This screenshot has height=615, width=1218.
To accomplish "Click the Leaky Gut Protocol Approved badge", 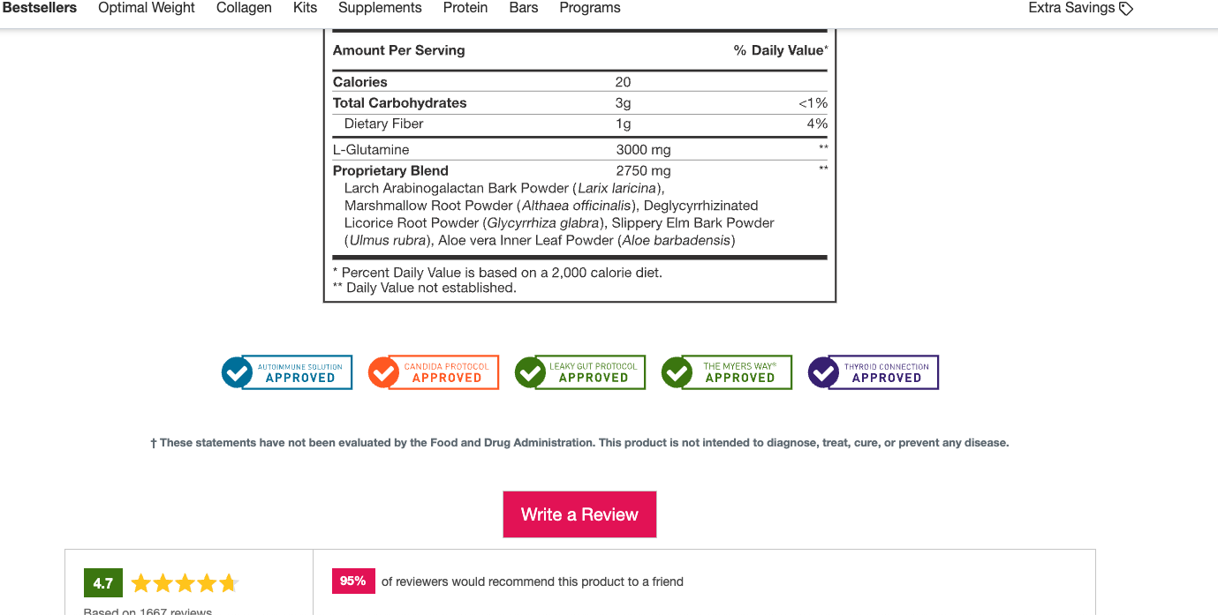I will tap(580, 372).
